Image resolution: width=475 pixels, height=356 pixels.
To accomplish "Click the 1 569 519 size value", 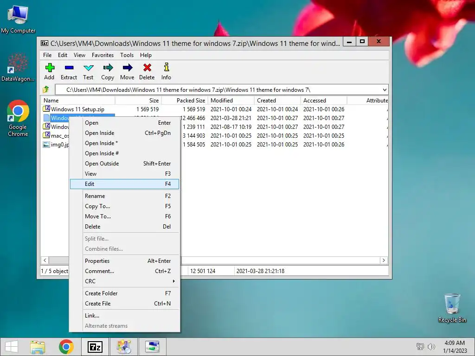I will tap(148, 109).
